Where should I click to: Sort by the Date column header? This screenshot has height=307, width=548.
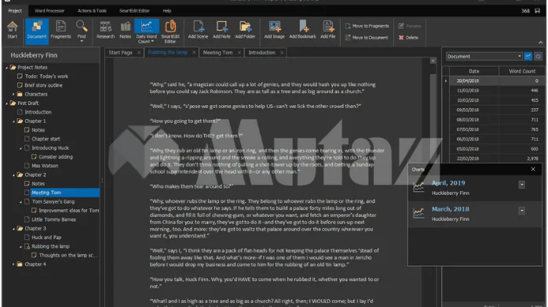coord(474,71)
